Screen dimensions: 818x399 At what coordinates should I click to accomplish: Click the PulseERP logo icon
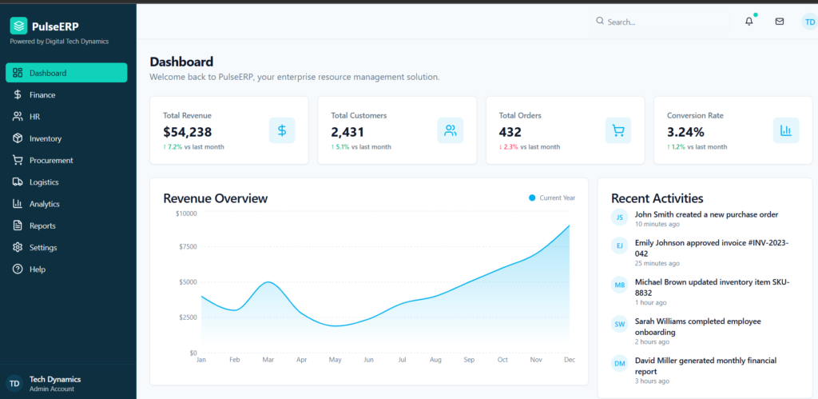pyautogui.click(x=18, y=26)
